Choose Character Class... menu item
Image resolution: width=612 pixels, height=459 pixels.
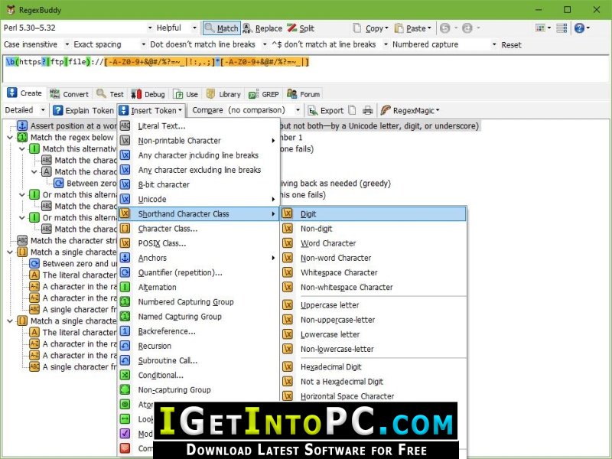(x=199, y=228)
